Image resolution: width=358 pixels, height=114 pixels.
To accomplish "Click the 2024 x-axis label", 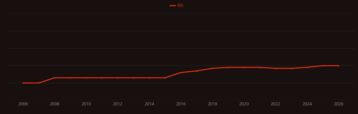I will [x=307, y=104].
